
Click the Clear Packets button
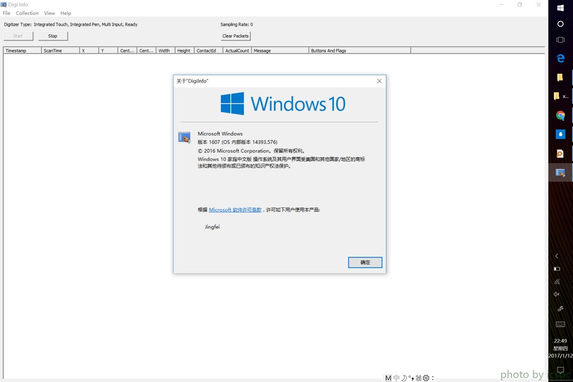[x=235, y=36]
